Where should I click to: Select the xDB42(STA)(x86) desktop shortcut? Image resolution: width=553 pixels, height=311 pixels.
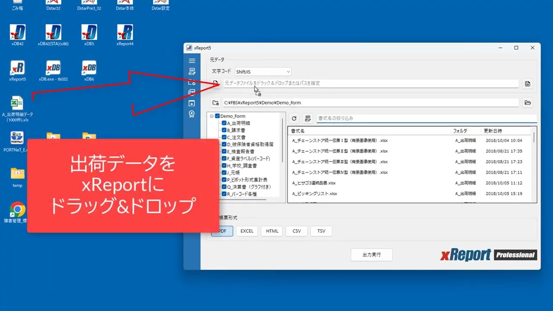tap(53, 35)
